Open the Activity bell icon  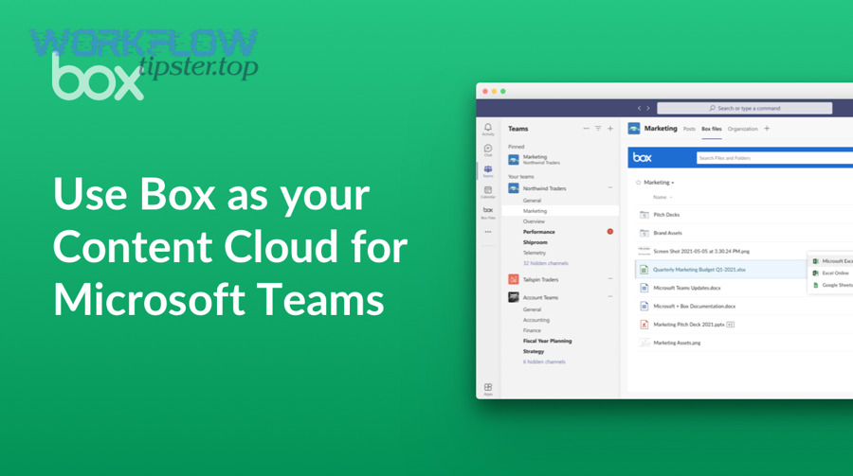(x=488, y=129)
